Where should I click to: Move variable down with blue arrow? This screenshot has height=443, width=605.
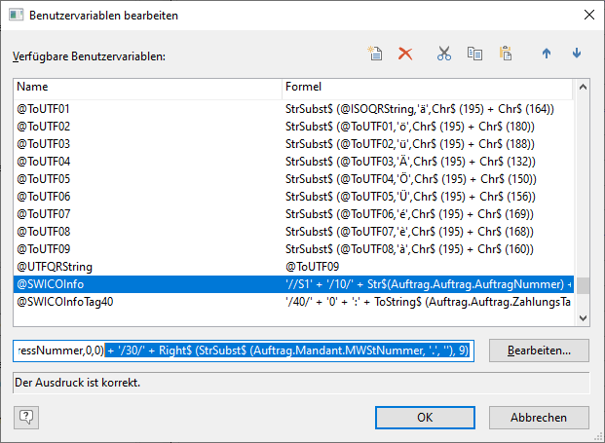pos(577,54)
